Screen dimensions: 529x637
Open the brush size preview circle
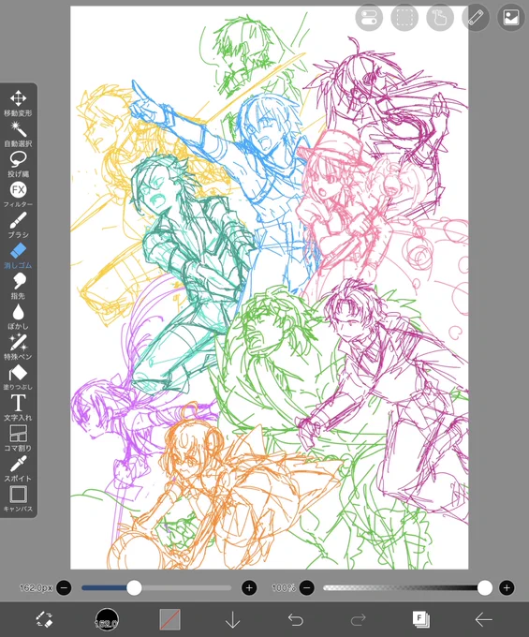(x=107, y=619)
